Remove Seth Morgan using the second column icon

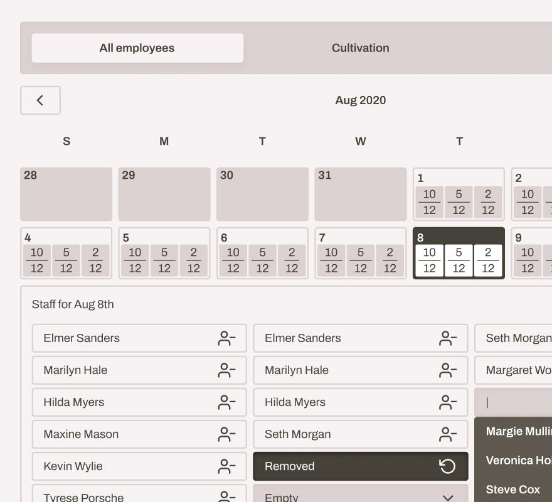447,434
